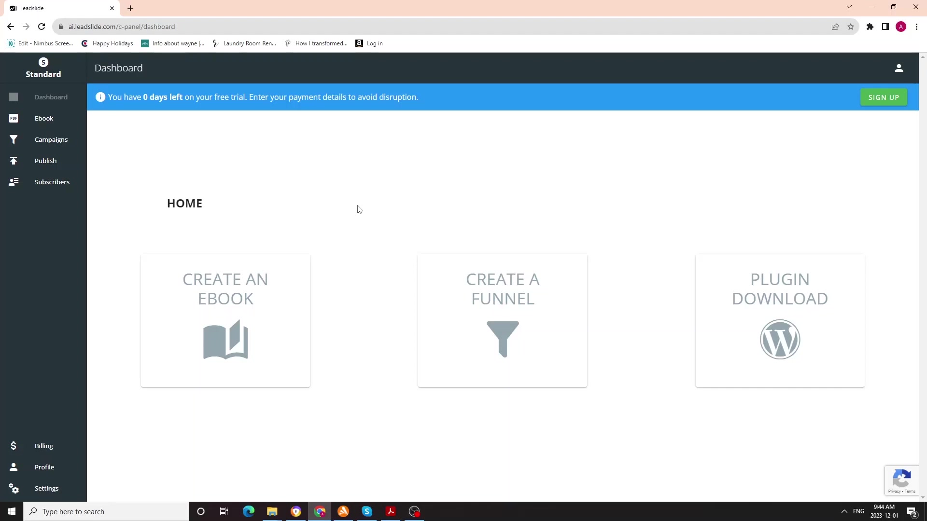
Task: Click the info icon in trial banner
Action: (100, 97)
